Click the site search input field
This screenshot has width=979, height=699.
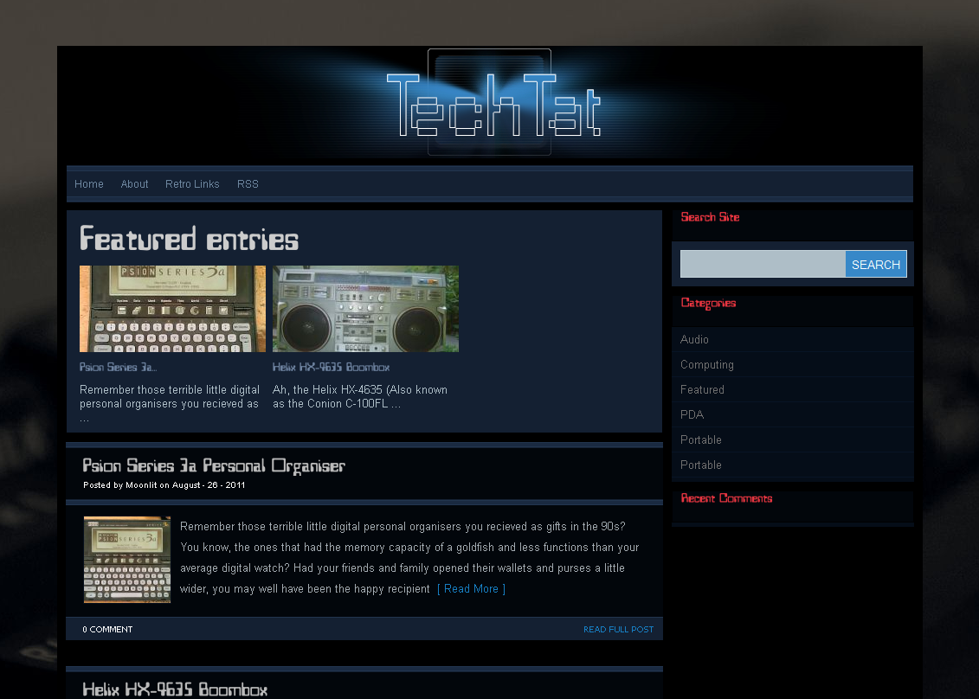coord(763,264)
